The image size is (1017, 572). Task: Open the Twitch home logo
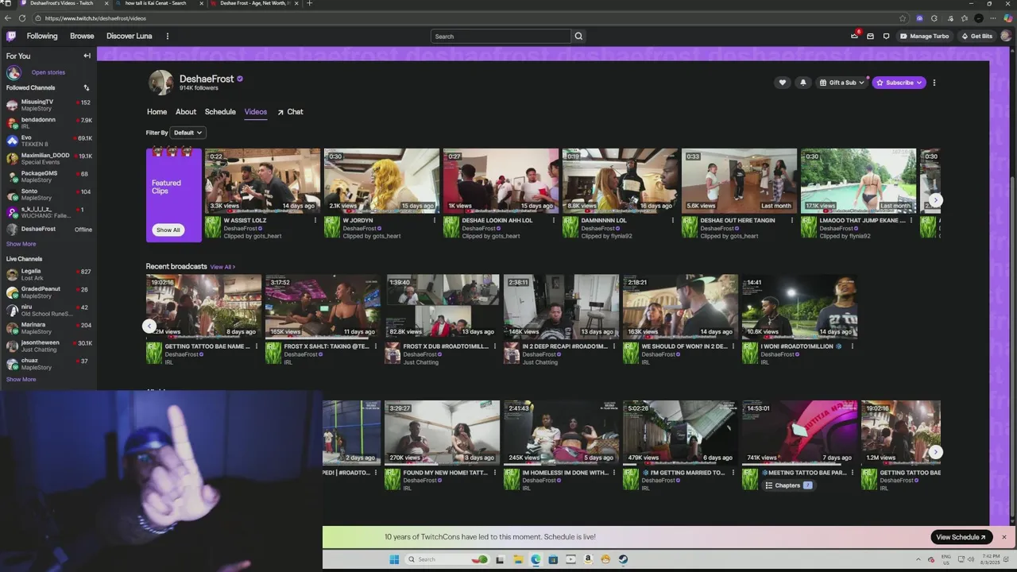click(11, 36)
